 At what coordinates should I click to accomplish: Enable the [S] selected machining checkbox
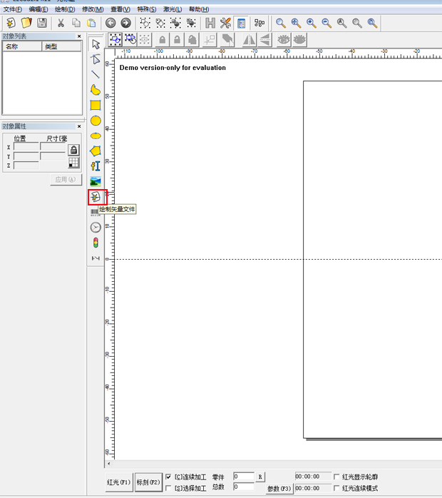168,488
